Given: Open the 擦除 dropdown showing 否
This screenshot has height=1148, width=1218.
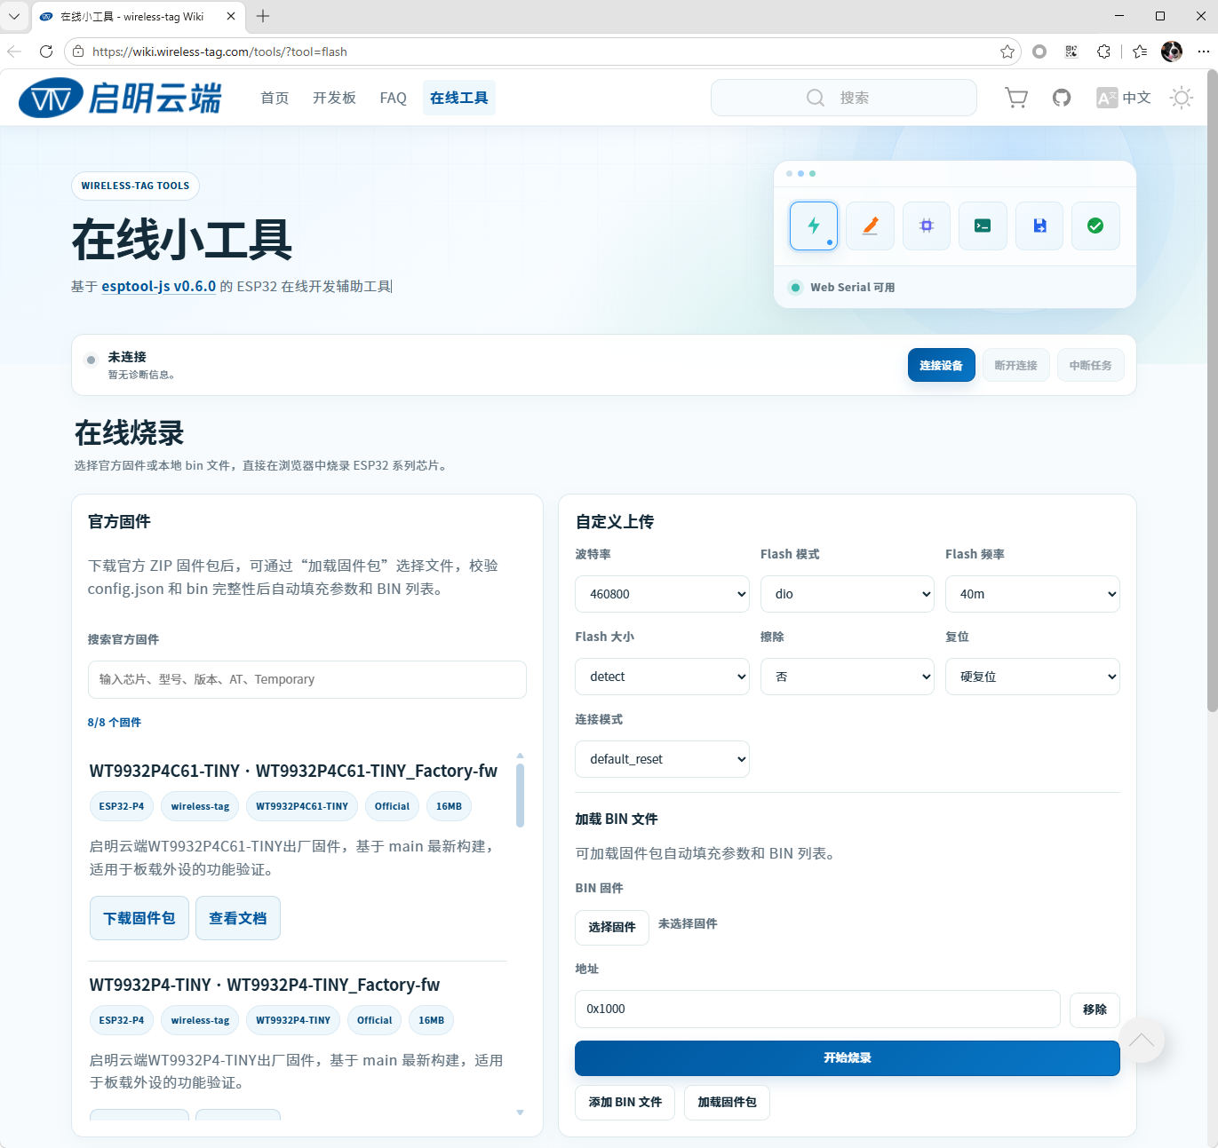Looking at the screenshot, I should pos(848,677).
